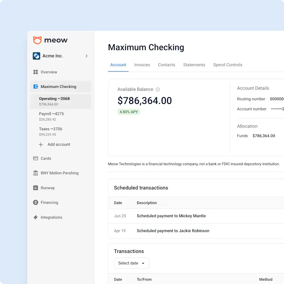Image resolution: width=284 pixels, height=284 pixels.
Task: Switch to the Spend Controls tab
Action: (x=228, y=65)
